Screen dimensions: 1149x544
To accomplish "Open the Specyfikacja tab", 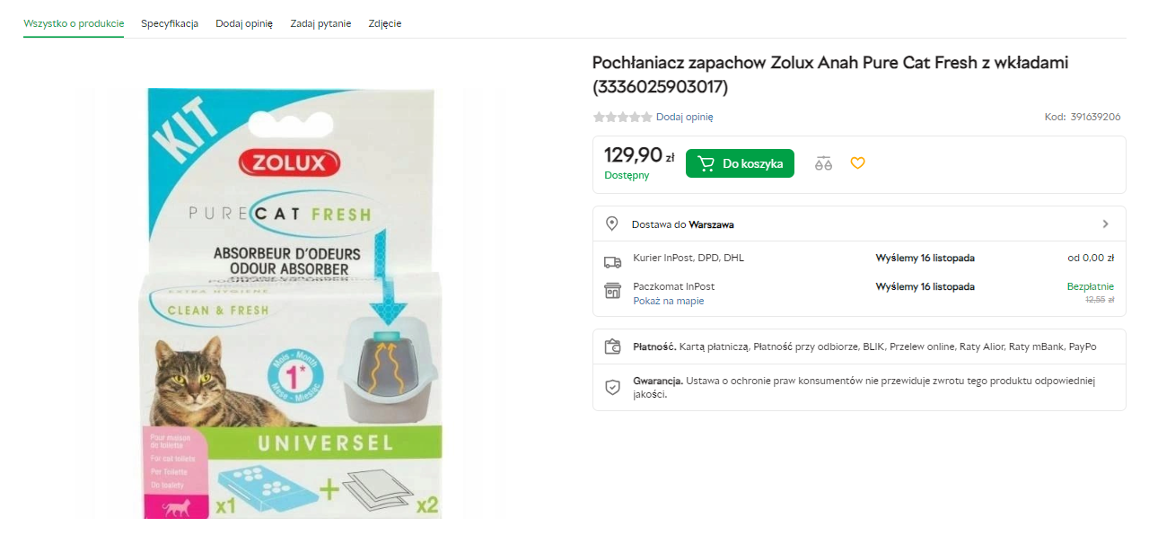I will click(x=170, y=23).
